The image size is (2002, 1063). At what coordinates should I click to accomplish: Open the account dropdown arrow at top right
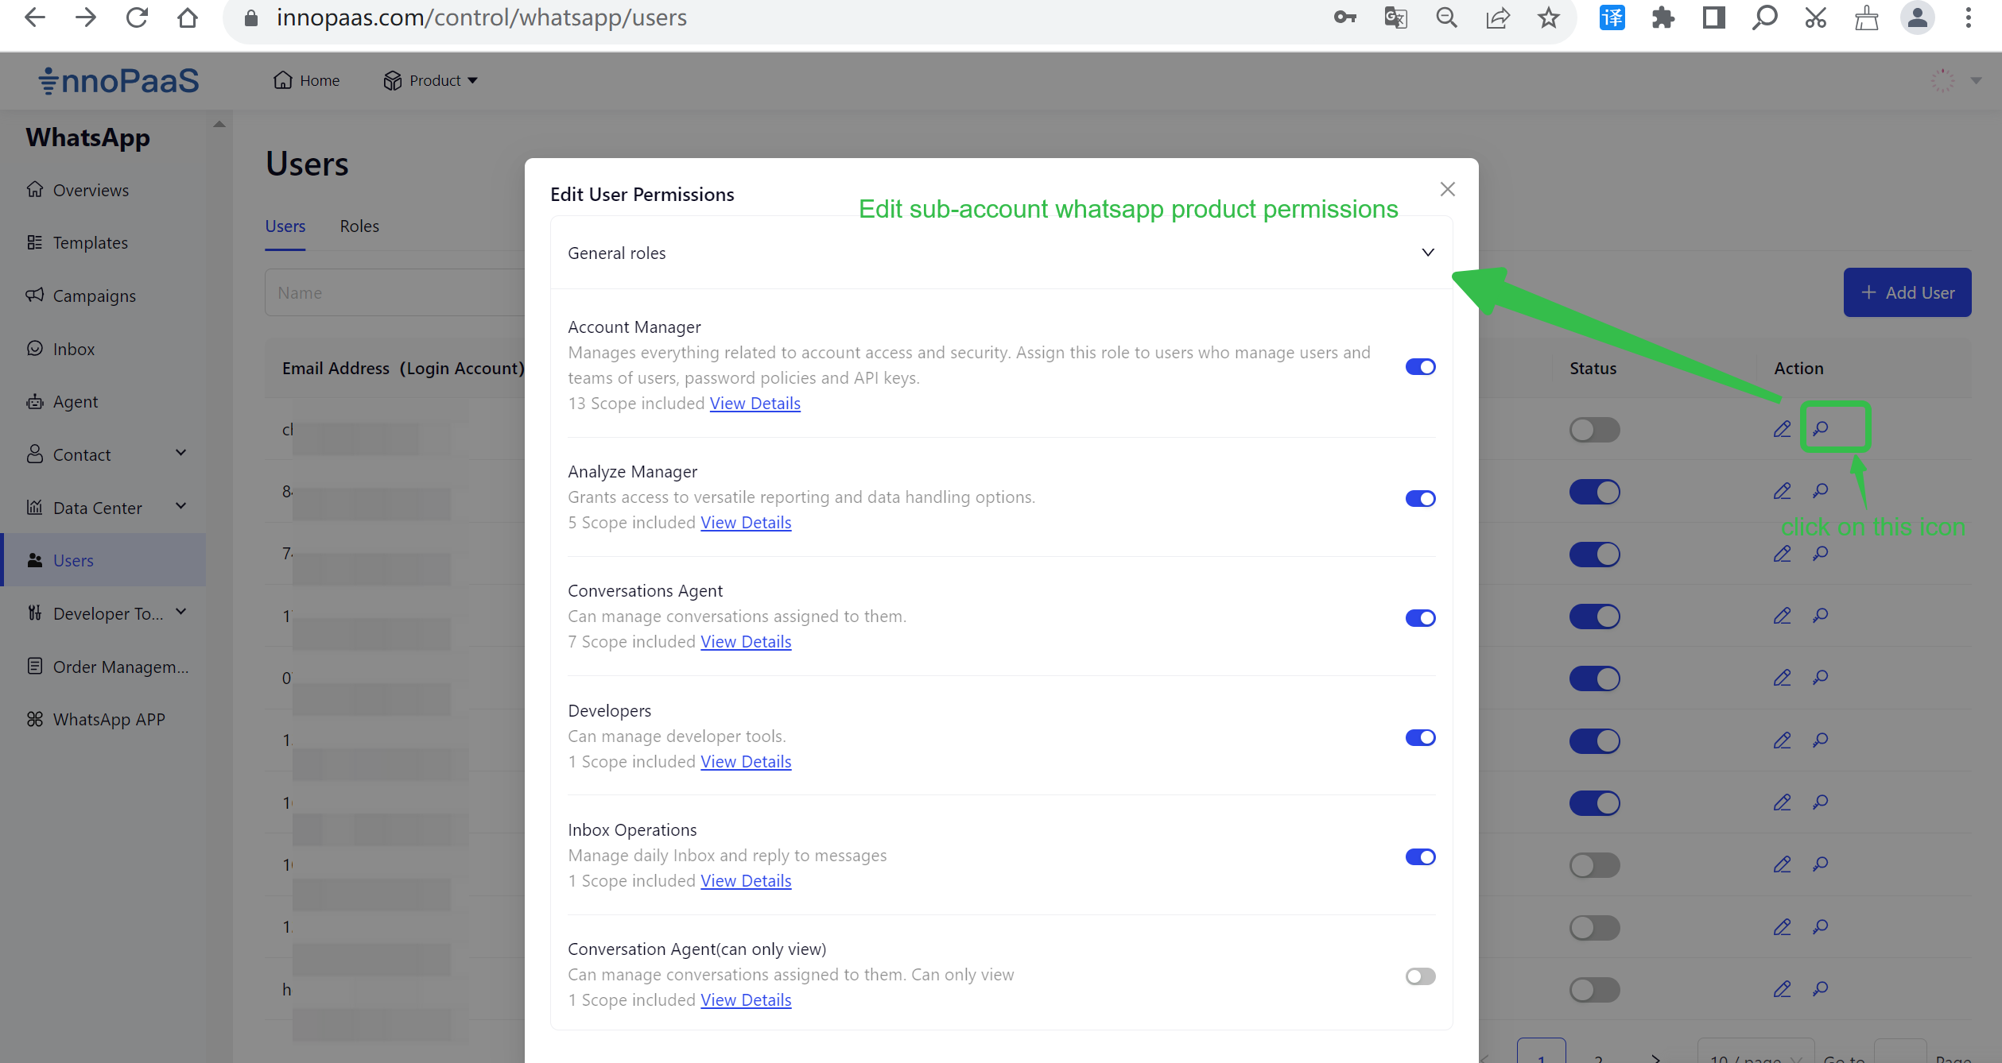coord(1976,80)
